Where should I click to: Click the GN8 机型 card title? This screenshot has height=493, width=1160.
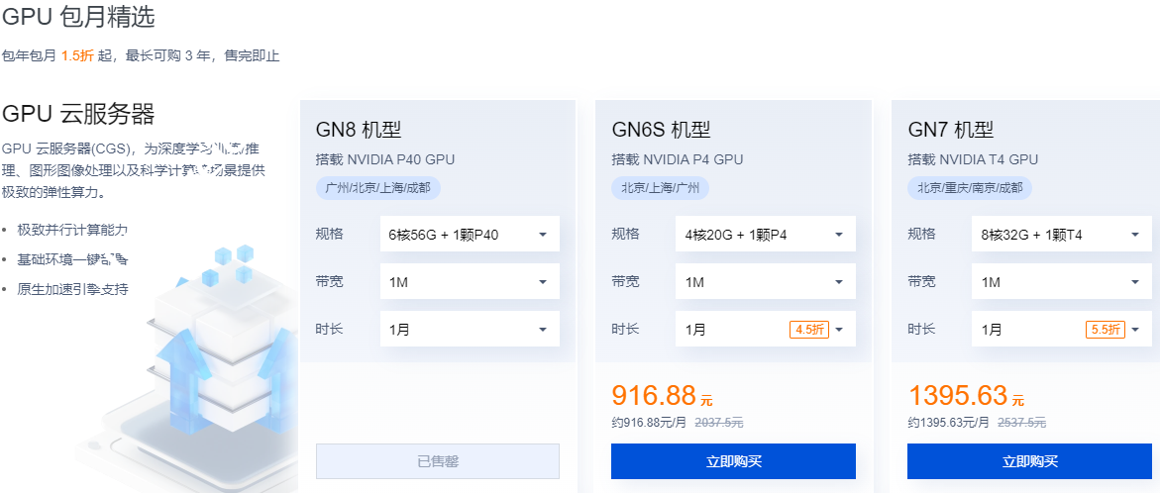coord(359,130)
